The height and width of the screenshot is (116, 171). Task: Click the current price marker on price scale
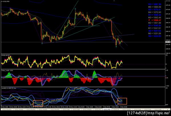(168, 42)
